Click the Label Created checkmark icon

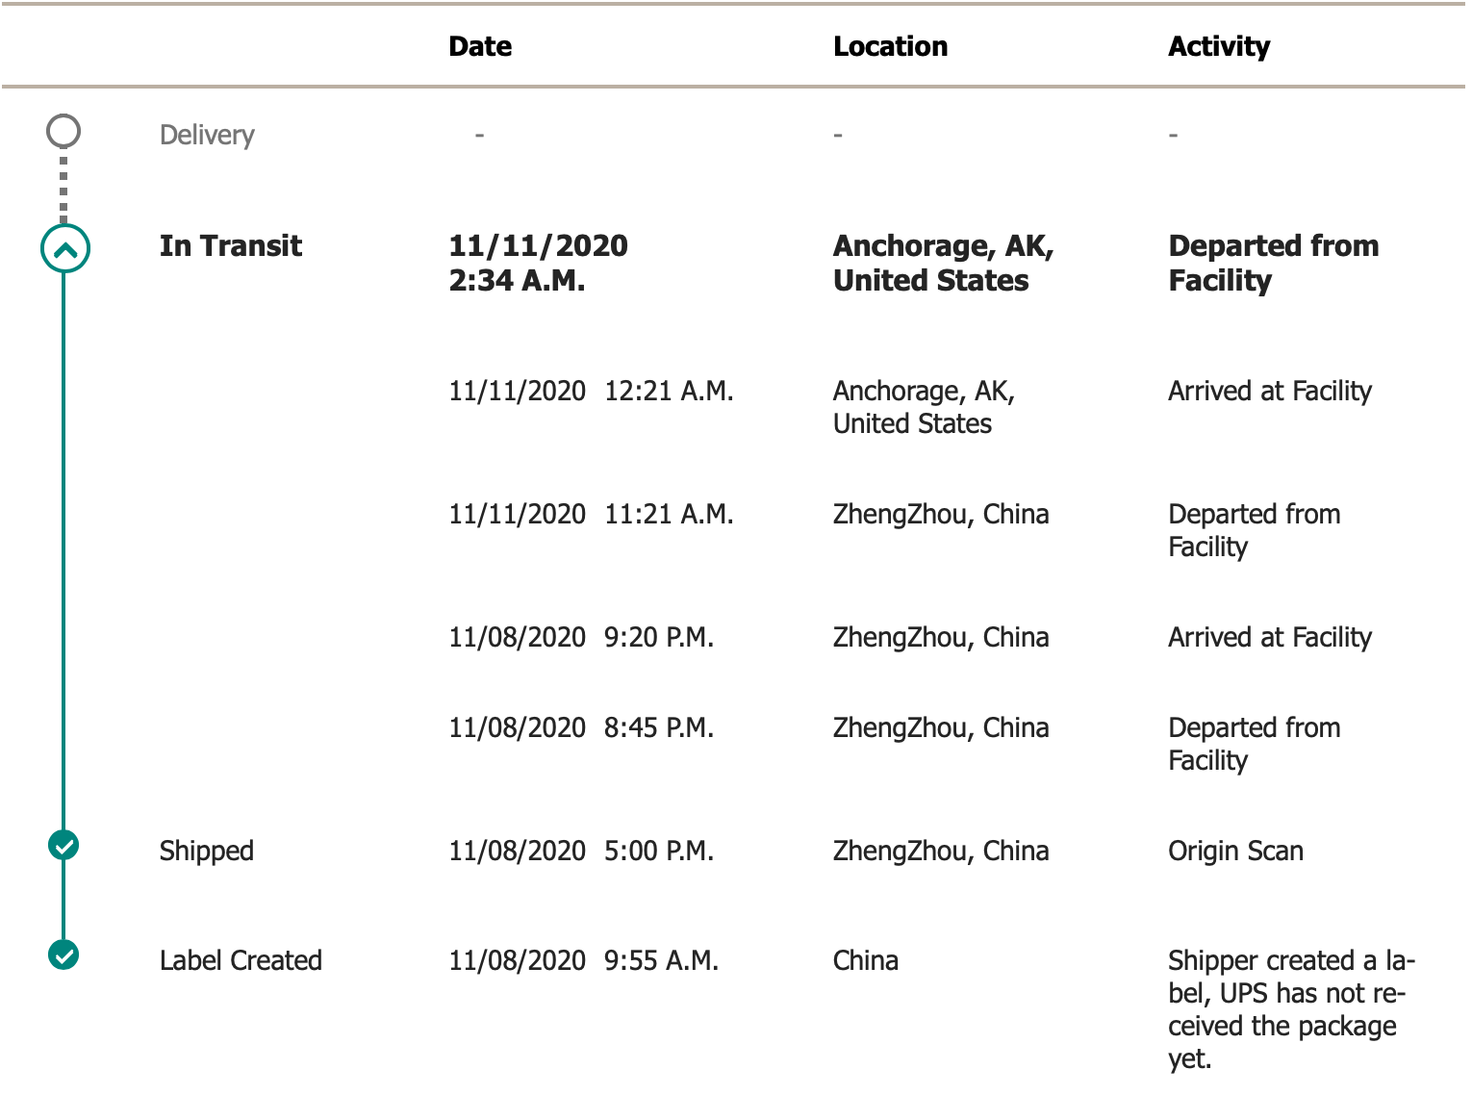pos(63,955)
